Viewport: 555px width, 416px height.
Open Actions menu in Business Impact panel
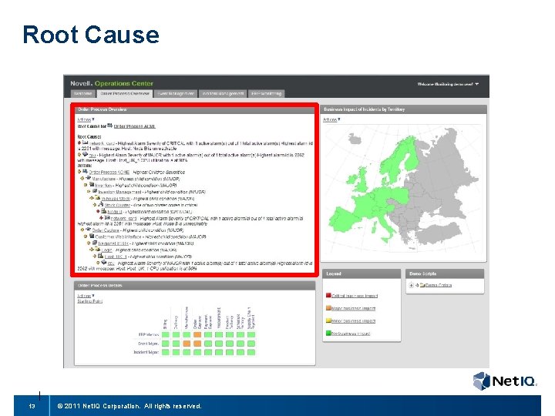(x=331, y=119)
